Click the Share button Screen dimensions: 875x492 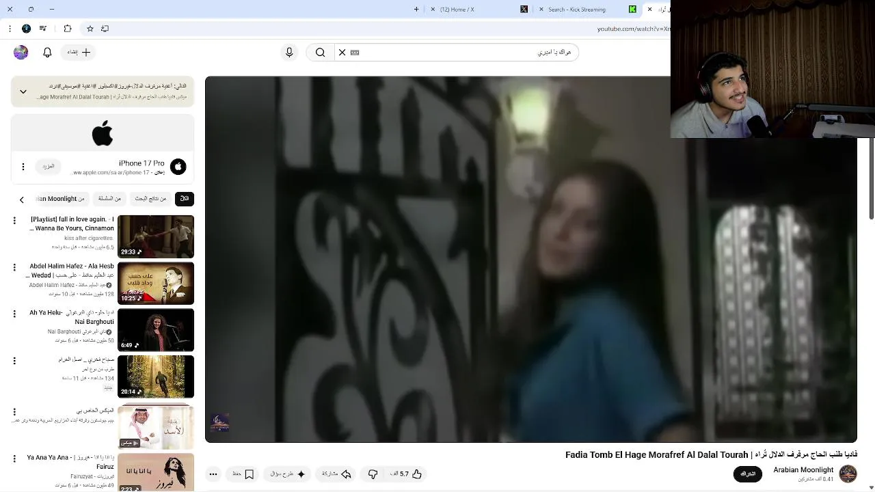click(x=336, y=474)
